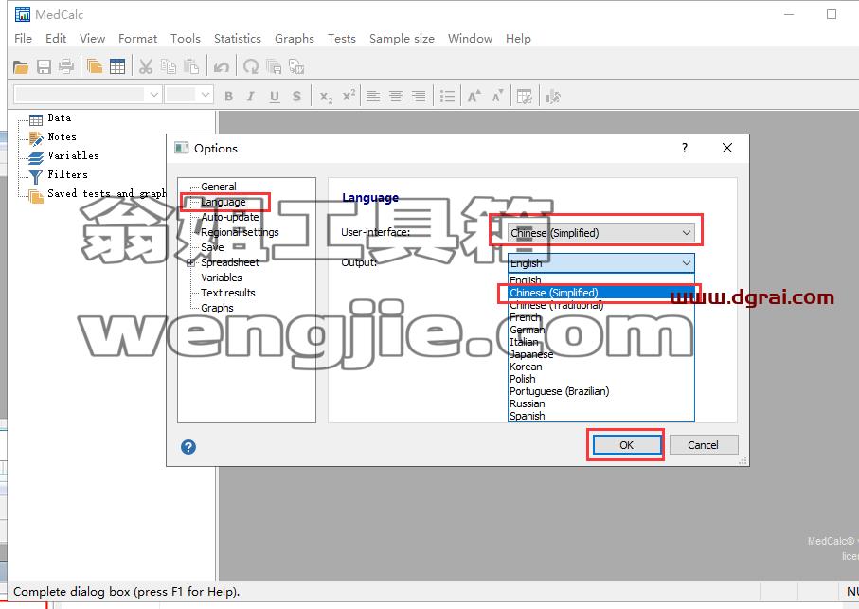Apply superscript formatting
This screenshot has width=859, height=609.
[349, 96]
